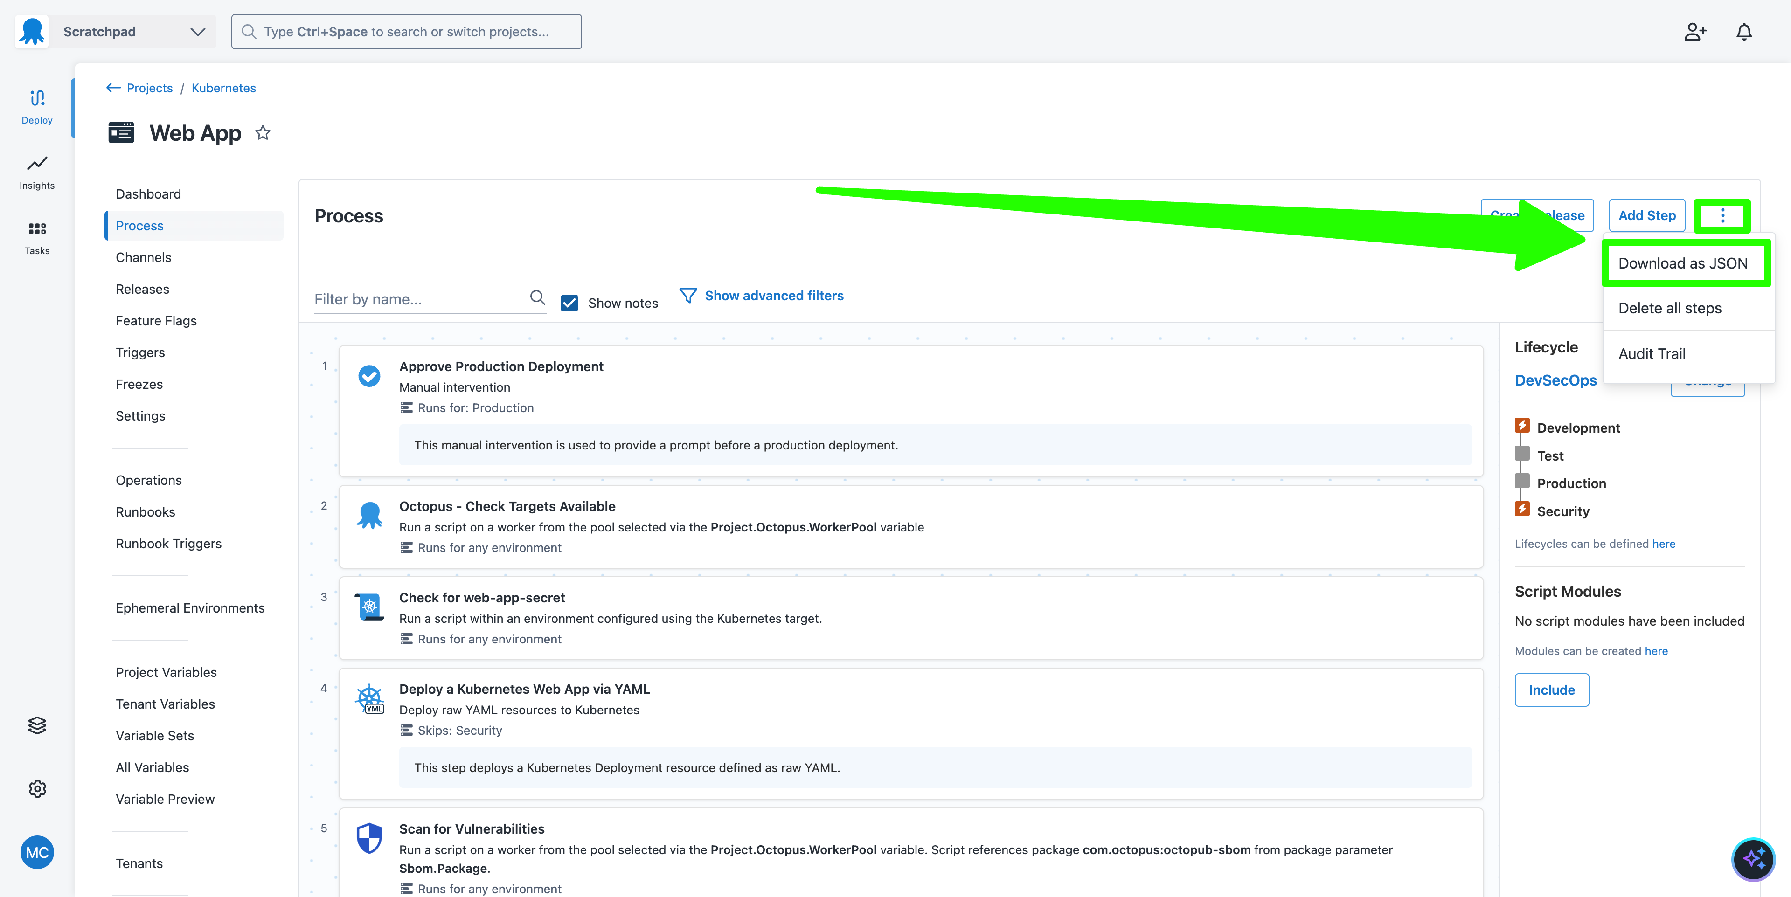Follow the Modules can be created here link
Viewport: 1791px width, 897px height.
coord(1655,651)
